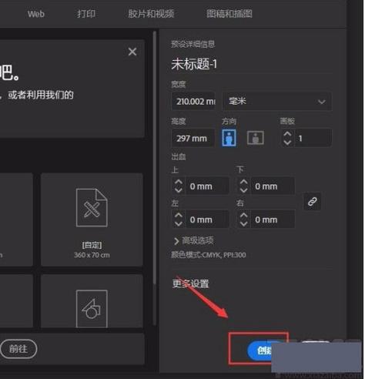Click the artboard count field showing 1

click(x=313, y=139)
